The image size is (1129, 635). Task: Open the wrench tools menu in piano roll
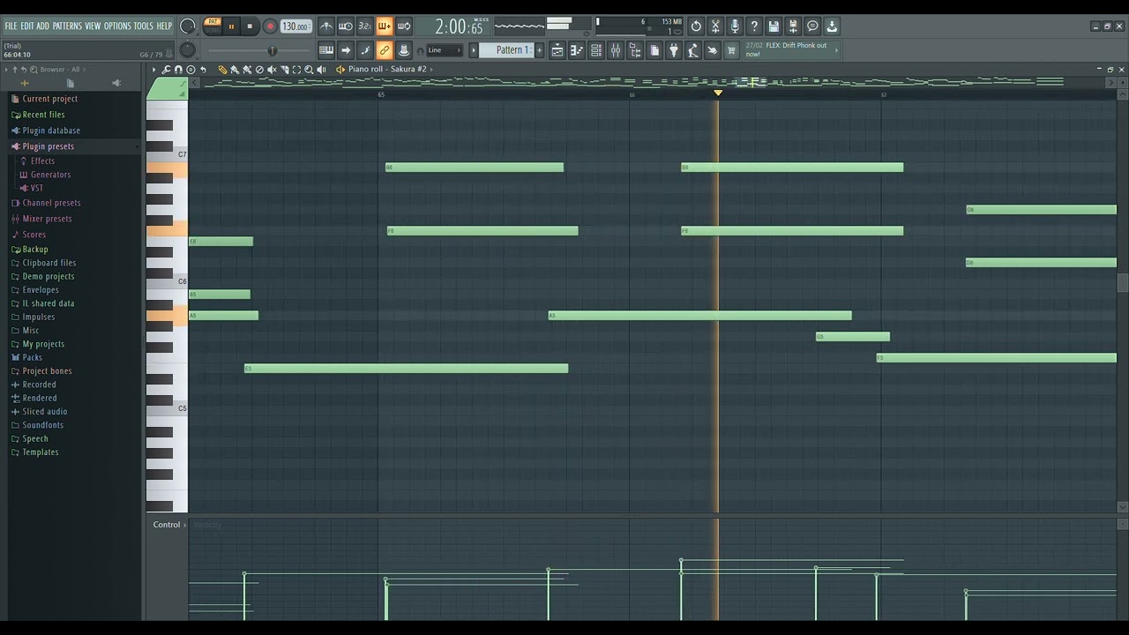(x=166, y=69)
